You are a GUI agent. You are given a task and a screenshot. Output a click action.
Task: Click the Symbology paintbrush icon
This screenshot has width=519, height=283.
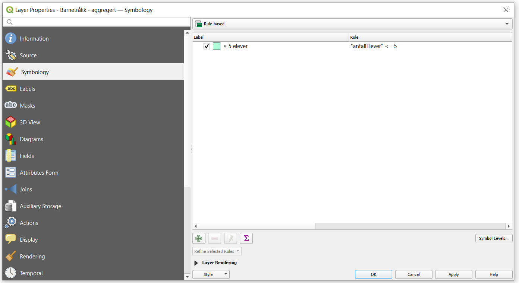coord(12,72)
